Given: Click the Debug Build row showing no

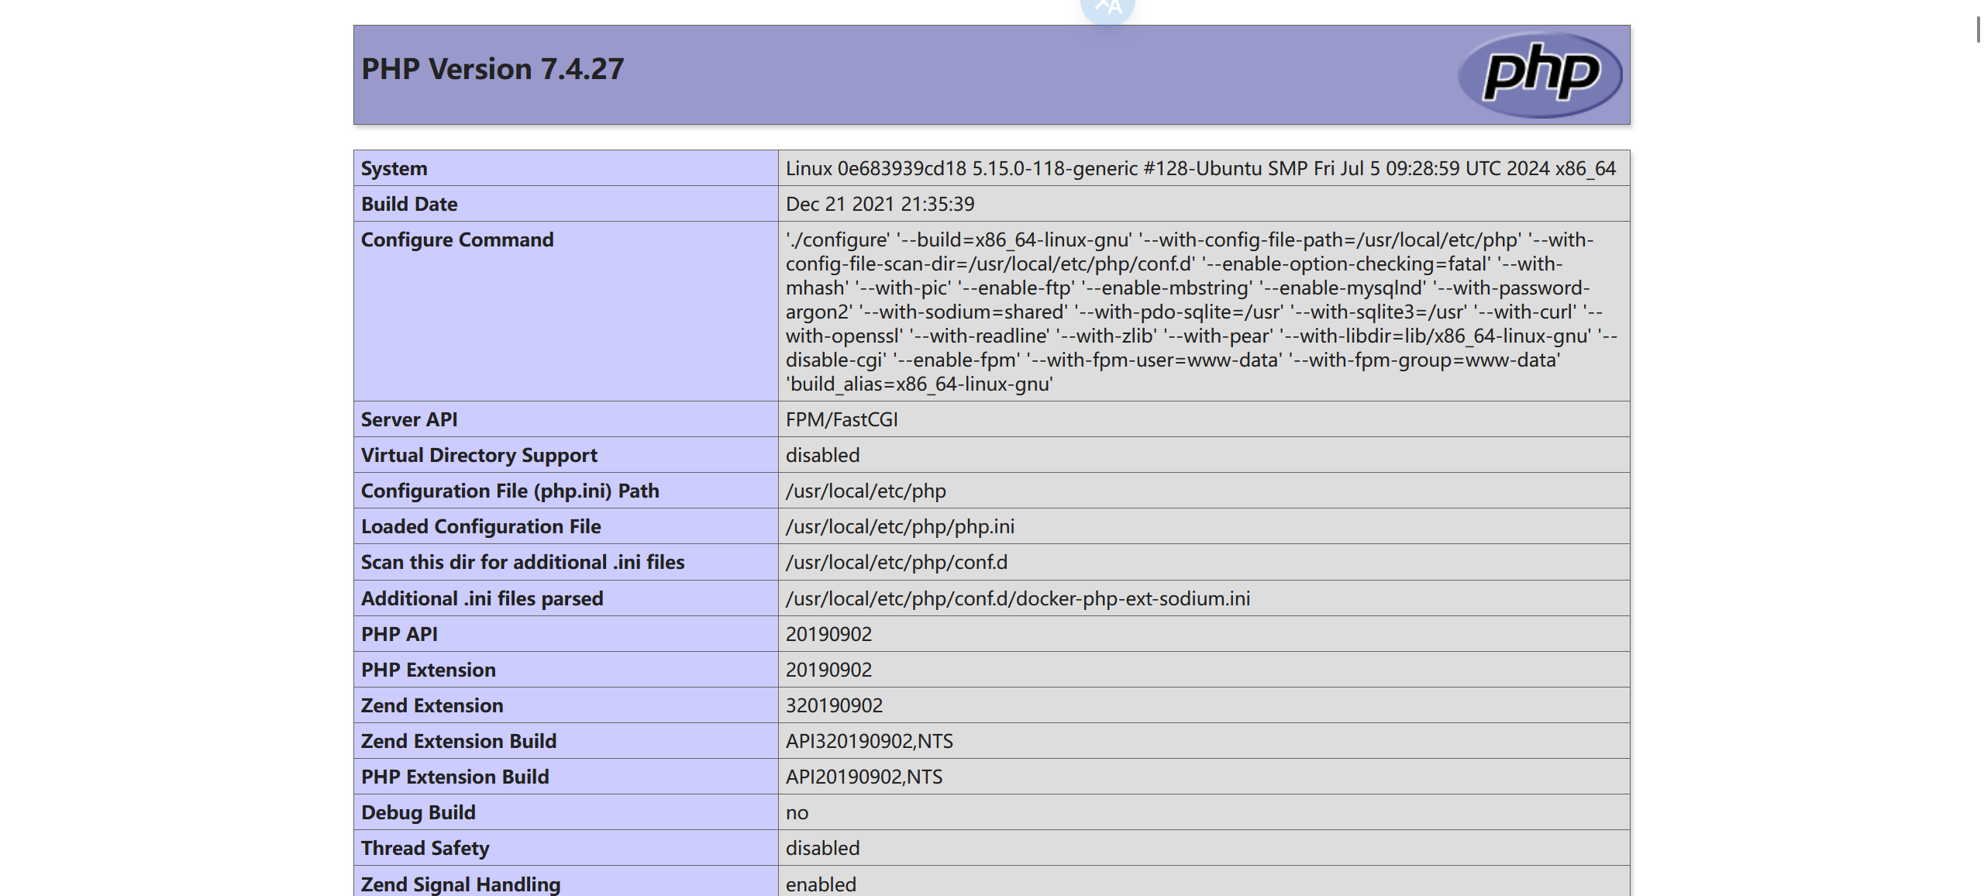Looking at the screenshot, I should (796, 812).
